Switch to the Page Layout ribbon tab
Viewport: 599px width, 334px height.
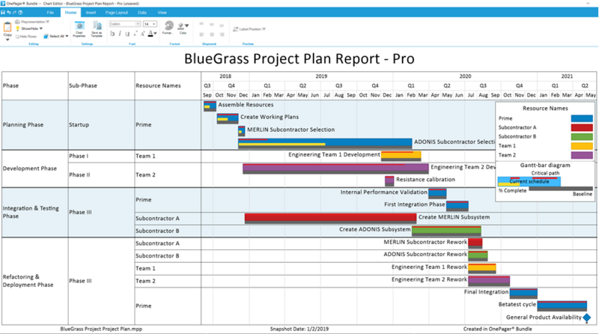[x=117, y=13]
